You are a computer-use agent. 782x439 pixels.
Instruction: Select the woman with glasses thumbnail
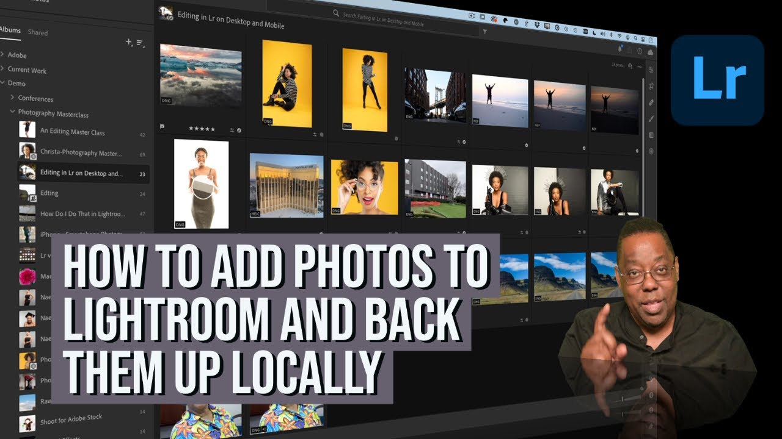pyautogui.click(x=364, y=187)
